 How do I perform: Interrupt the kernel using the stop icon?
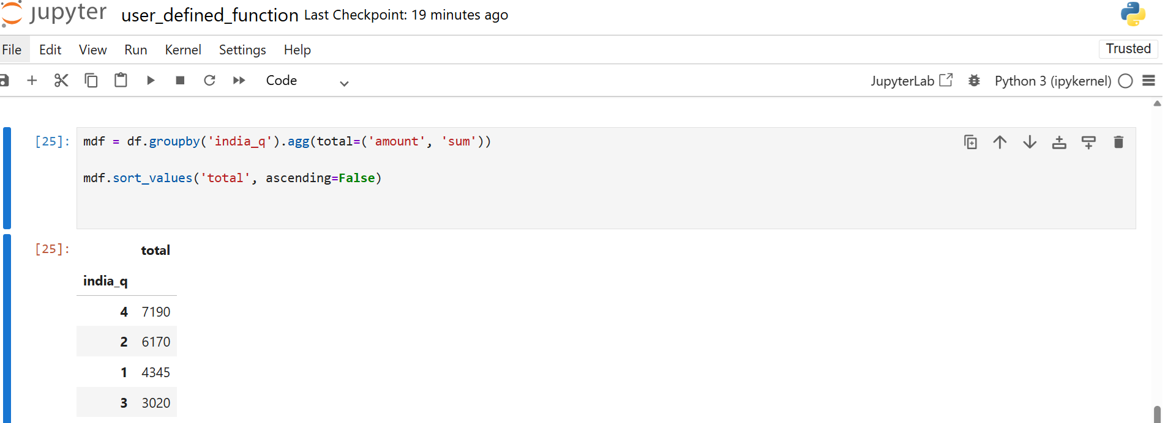click(x=180, y=81)
